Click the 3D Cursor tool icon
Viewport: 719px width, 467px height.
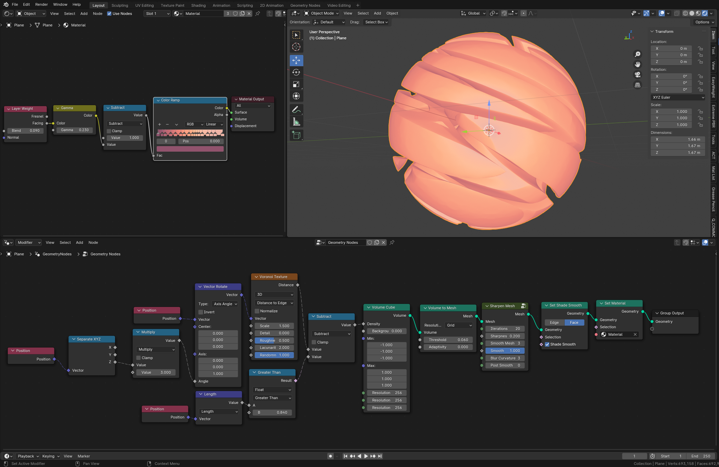point(296,47)
